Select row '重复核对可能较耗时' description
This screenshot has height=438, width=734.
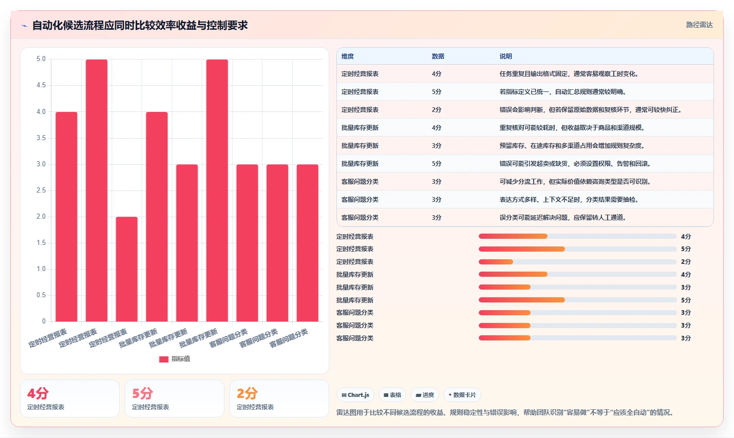(x=572, y=128)
